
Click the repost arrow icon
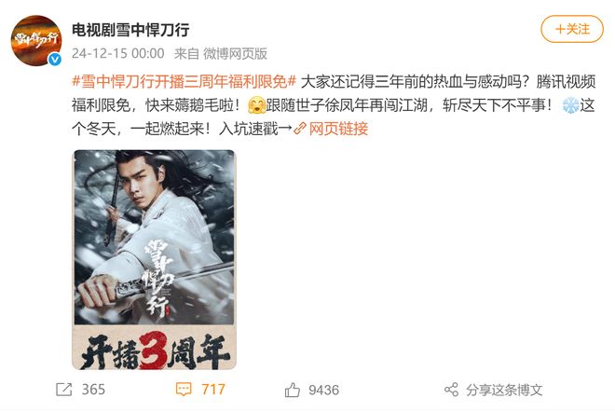64,390
